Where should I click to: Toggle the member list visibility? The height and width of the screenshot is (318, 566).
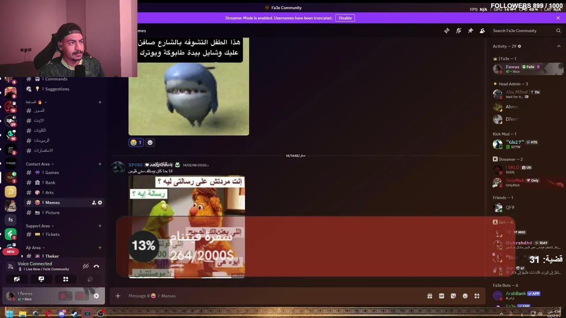[x=482, y=30]
